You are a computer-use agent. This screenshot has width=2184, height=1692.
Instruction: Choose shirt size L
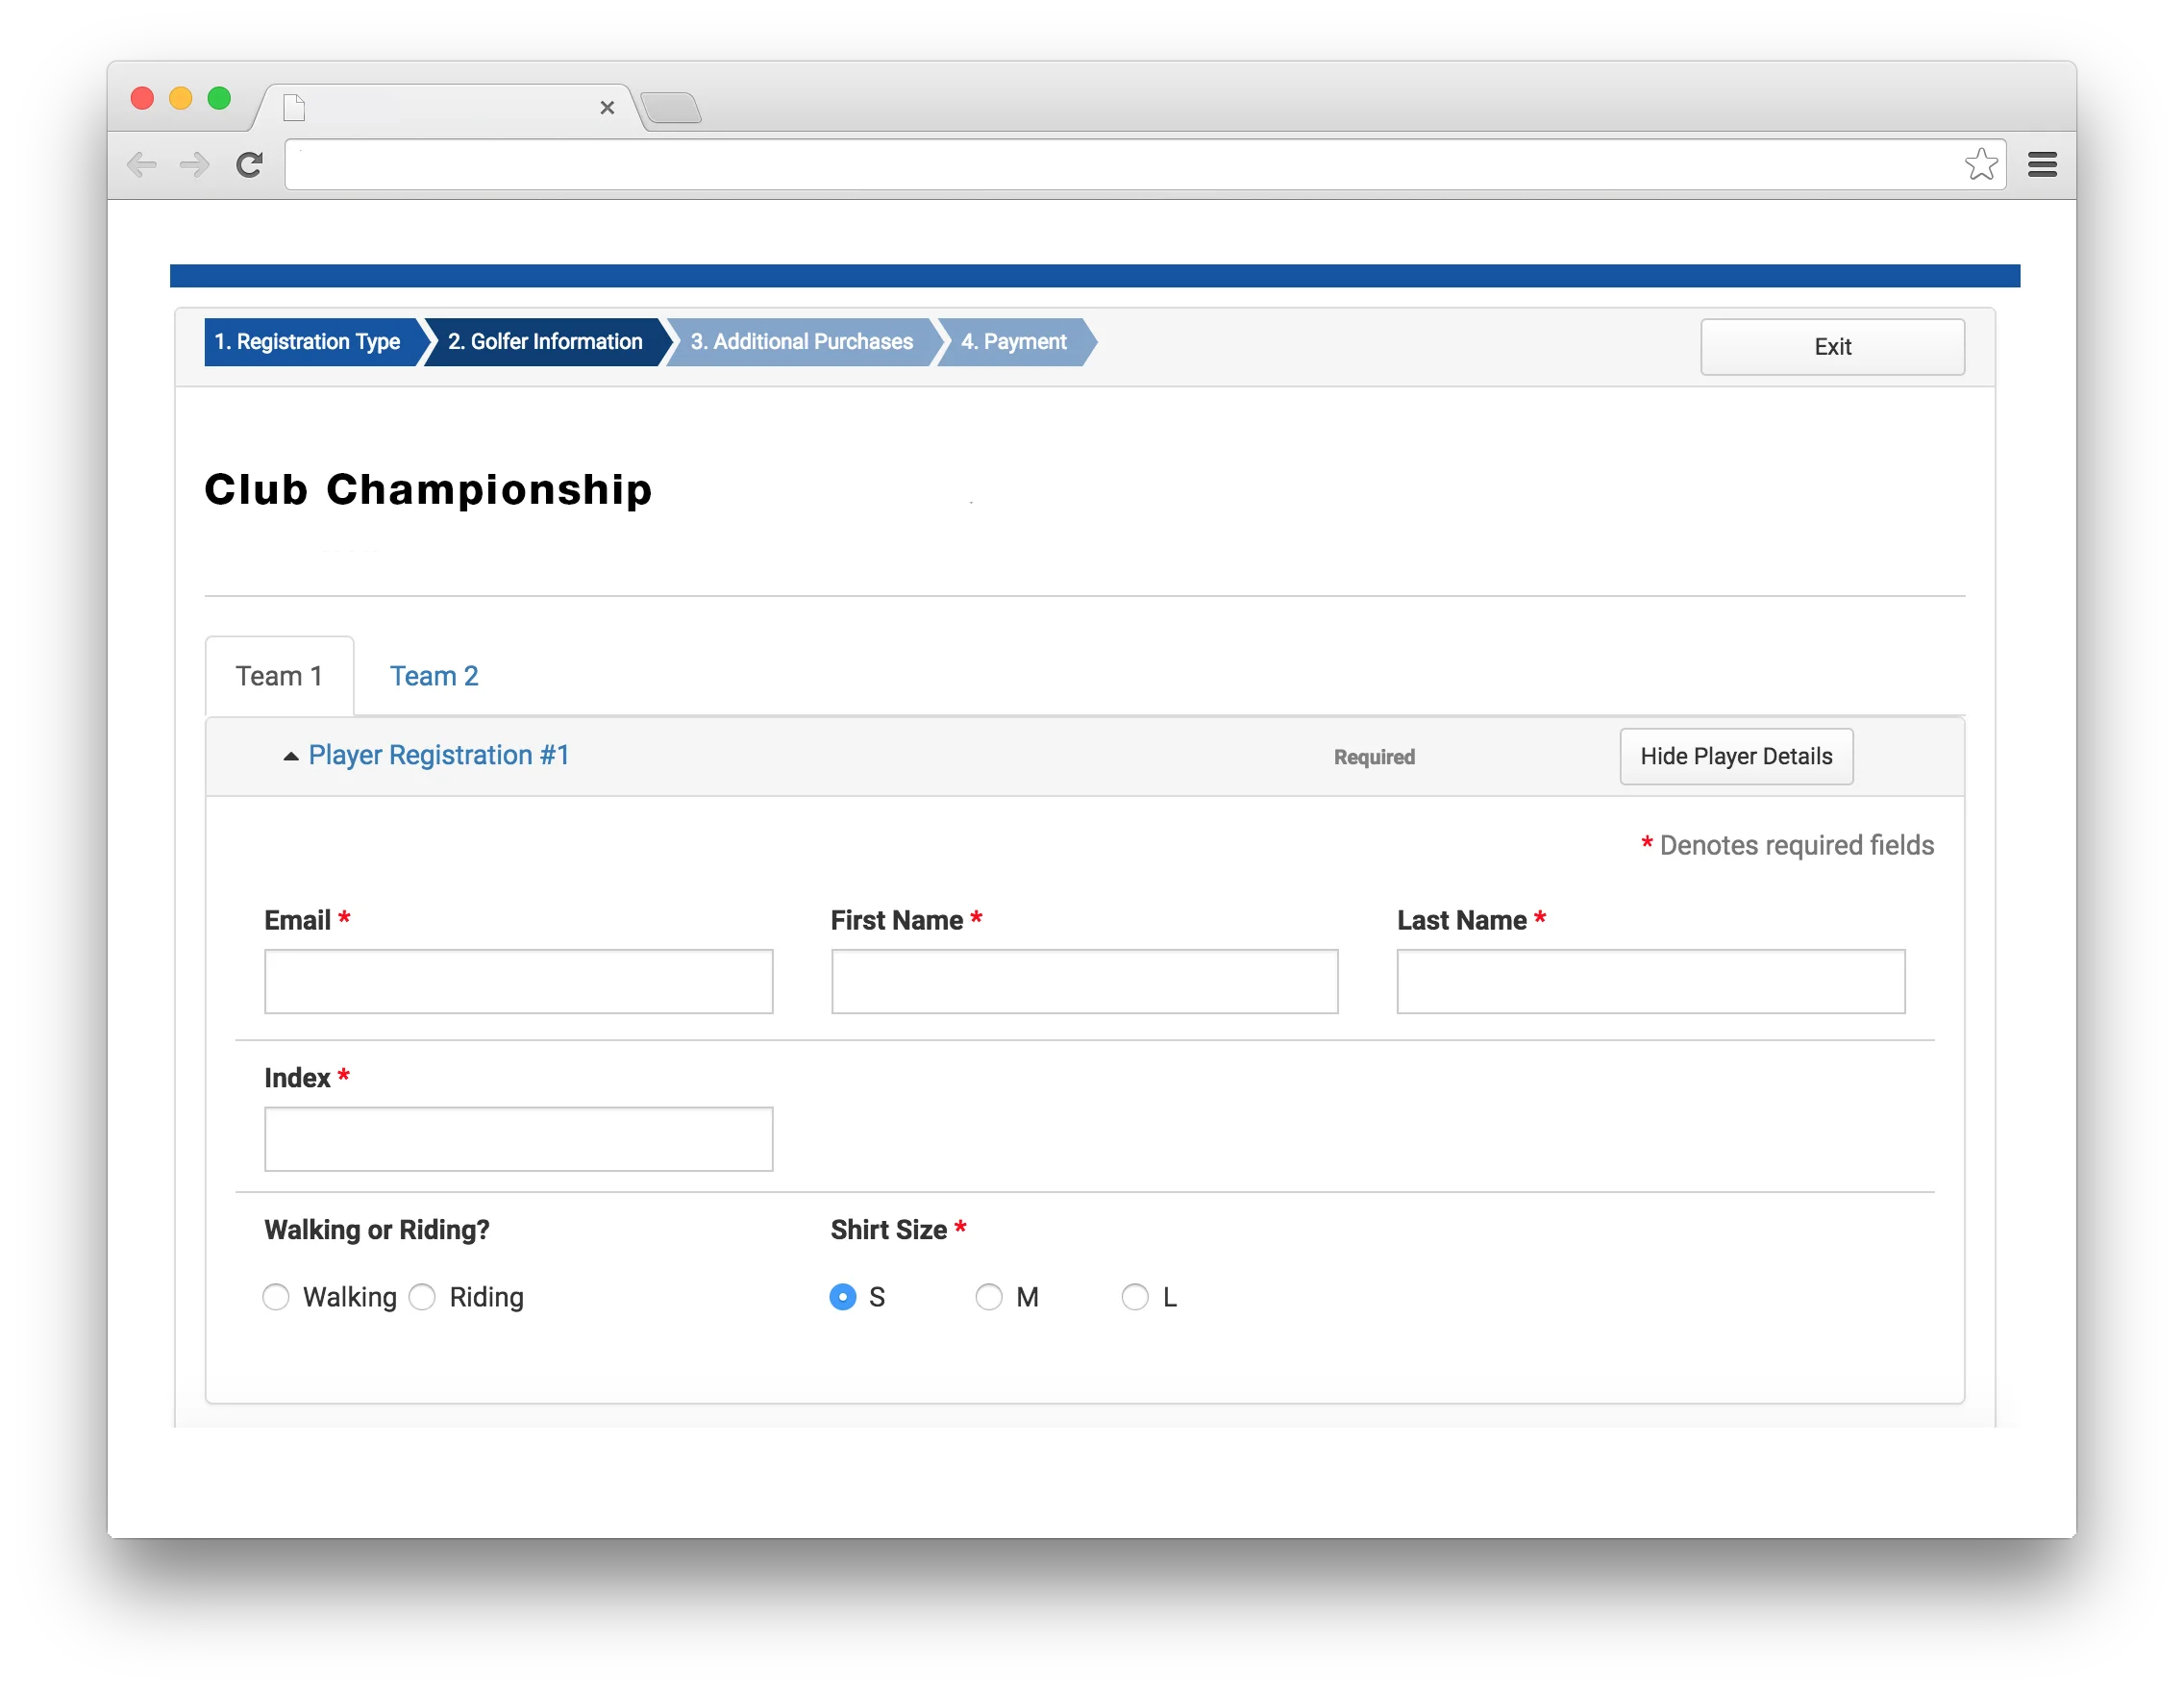1135,1297
